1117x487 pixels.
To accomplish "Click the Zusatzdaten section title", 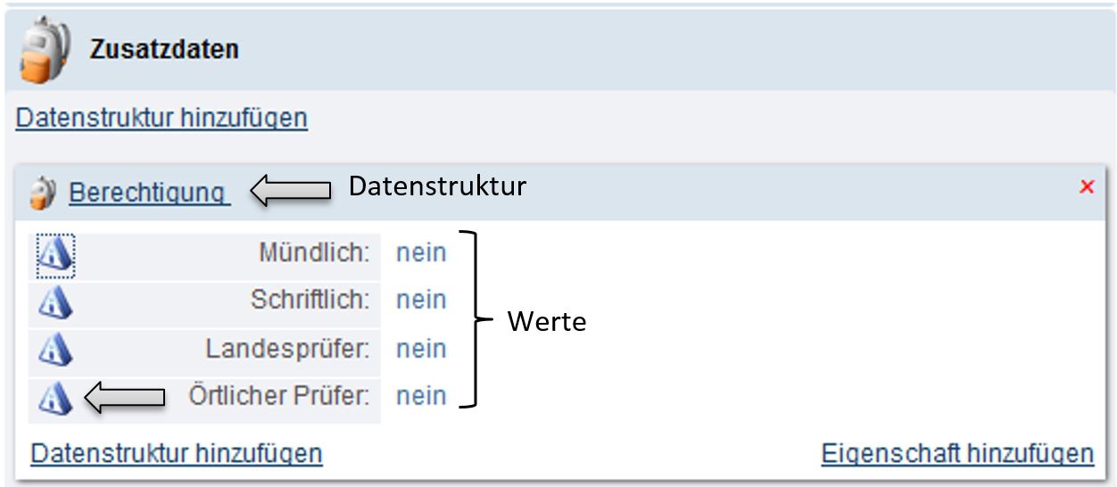I will (x=164, y=49).
